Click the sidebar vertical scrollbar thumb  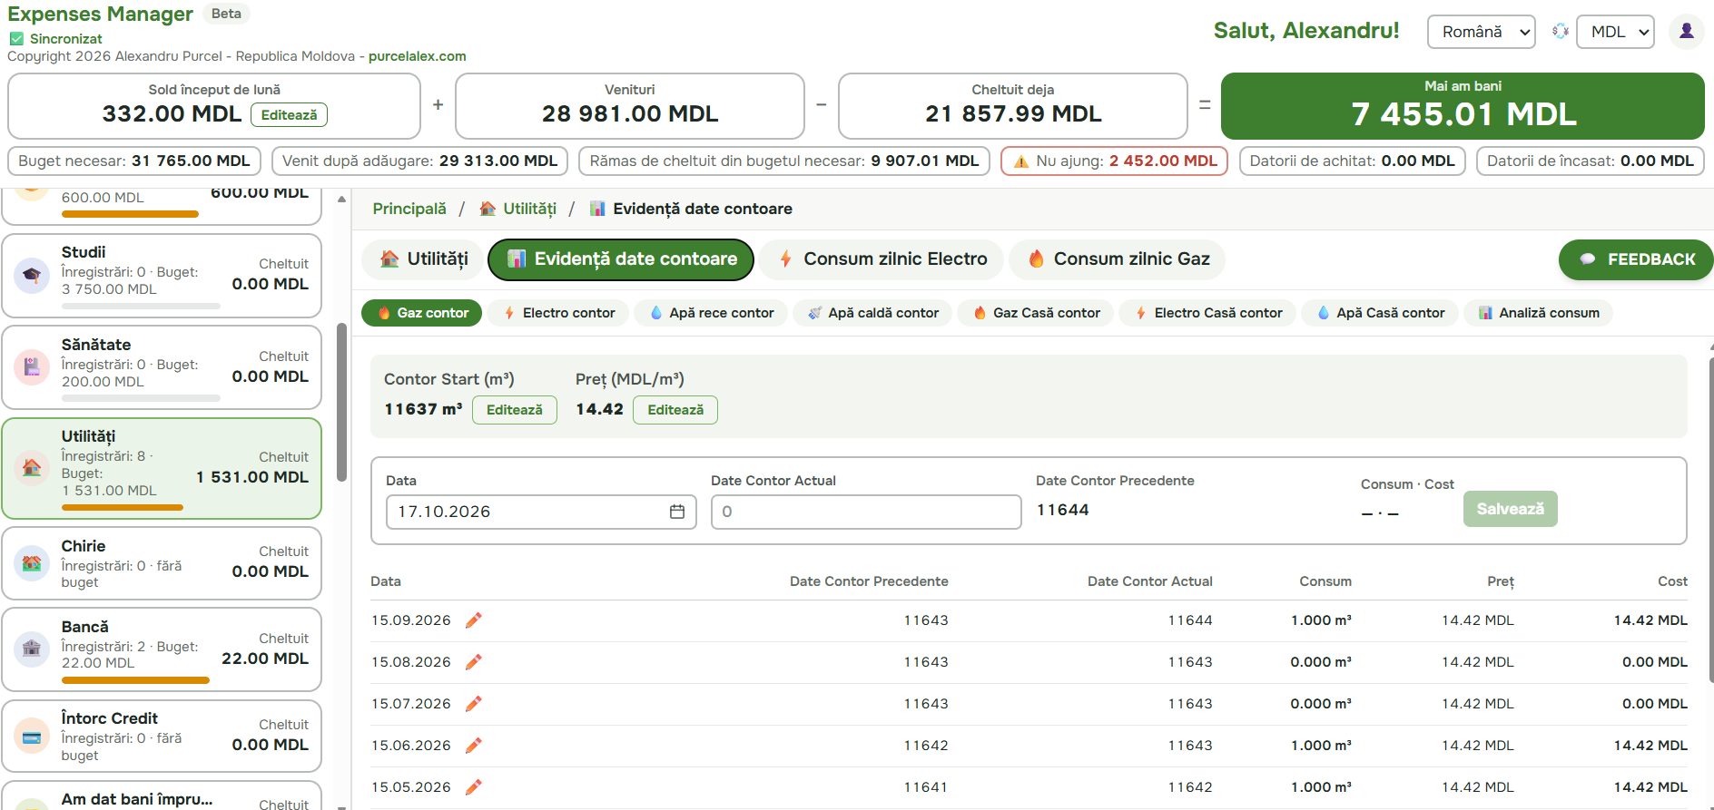pyautogui.click(x=341, y=403)
